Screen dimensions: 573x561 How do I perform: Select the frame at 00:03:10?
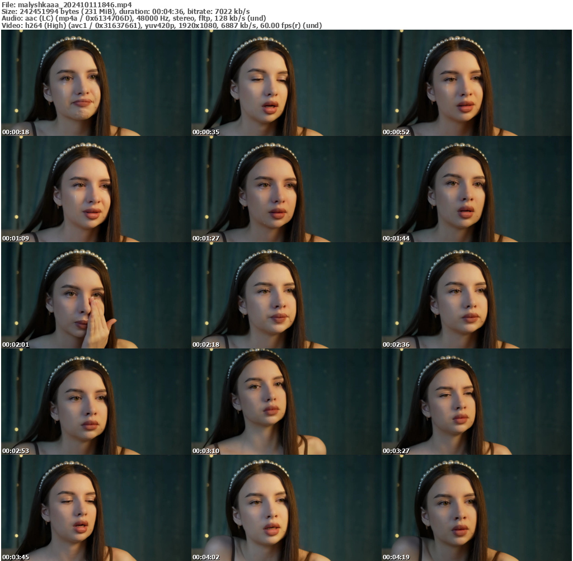pos(286,402)
